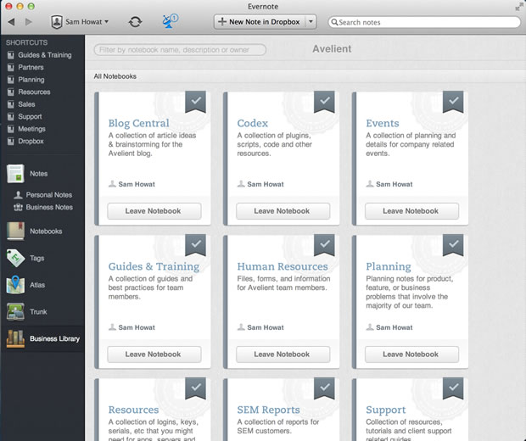Go back with the left arrow
This screenshot has width=526, height=441.
pos(11,22)
